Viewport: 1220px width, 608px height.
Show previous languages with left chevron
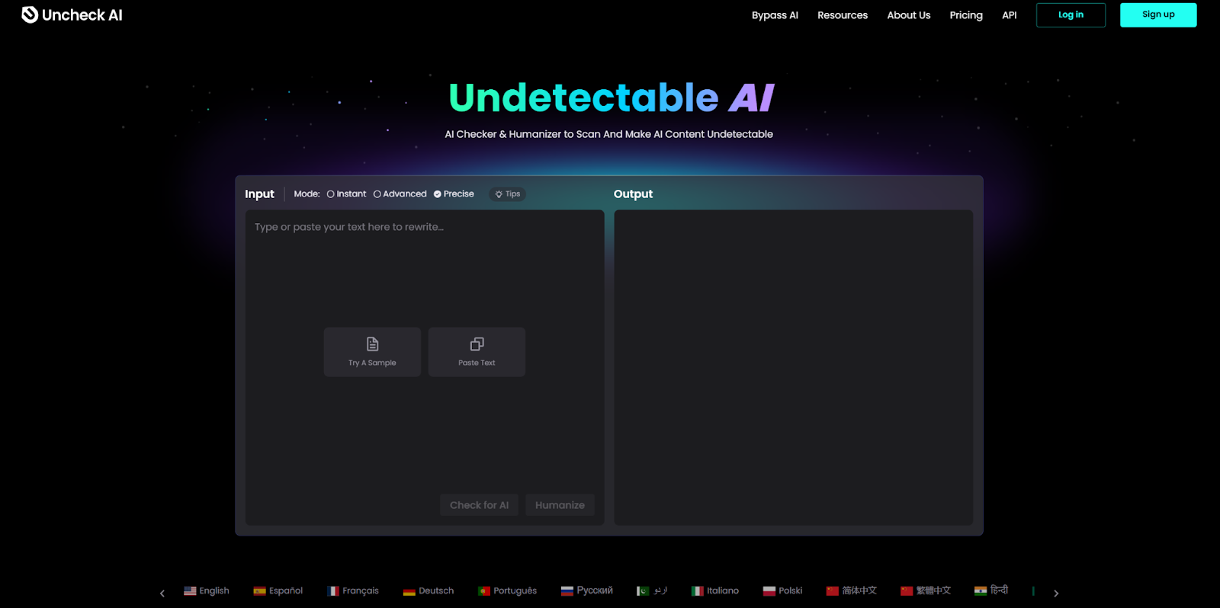click(162, 594)
